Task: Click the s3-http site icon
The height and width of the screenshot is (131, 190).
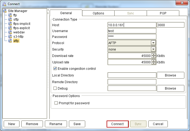Action: click(10, 37)
